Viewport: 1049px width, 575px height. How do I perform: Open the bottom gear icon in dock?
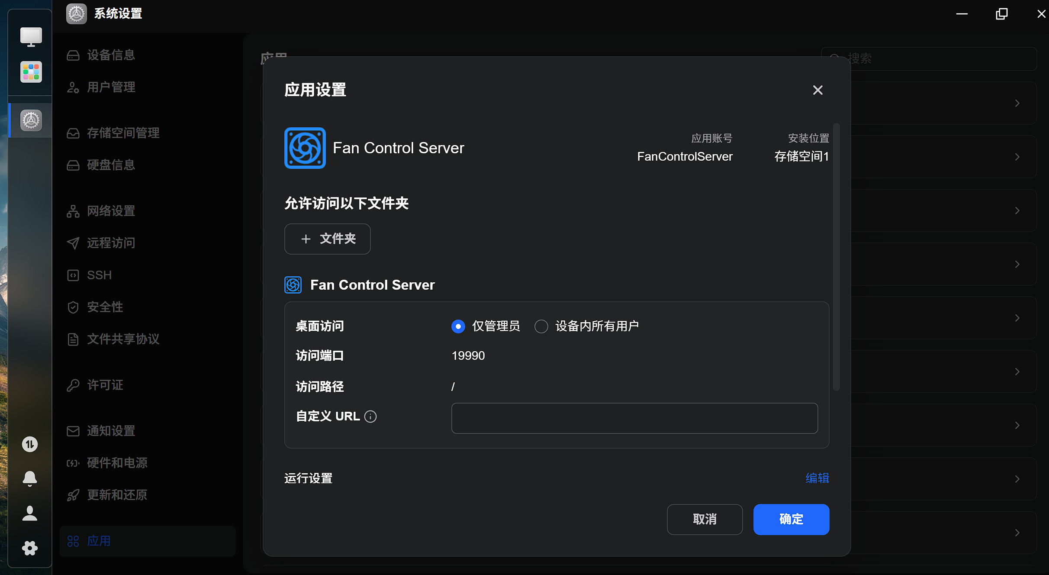[30, 548]
